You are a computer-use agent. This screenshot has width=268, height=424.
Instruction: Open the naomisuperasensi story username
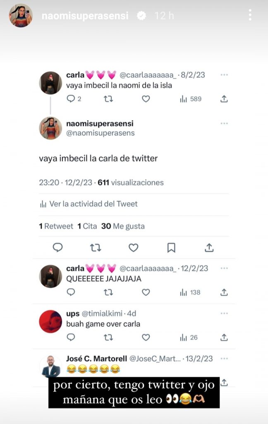click(x=85, y=16)
